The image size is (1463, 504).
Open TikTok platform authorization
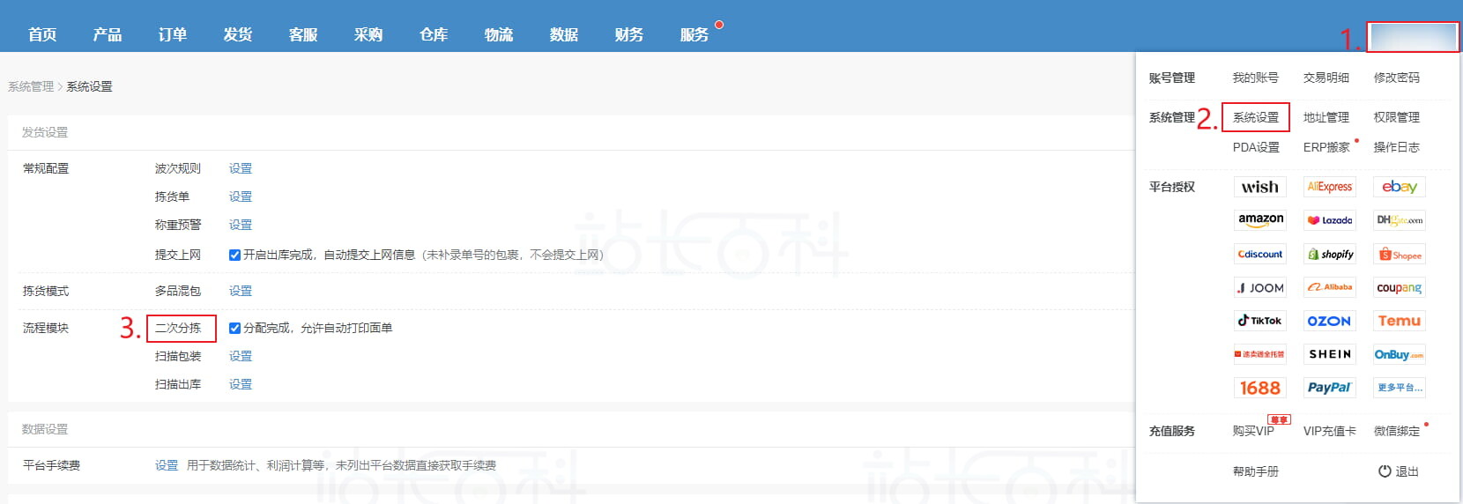pyautogui.click(x=1259, y=321)
